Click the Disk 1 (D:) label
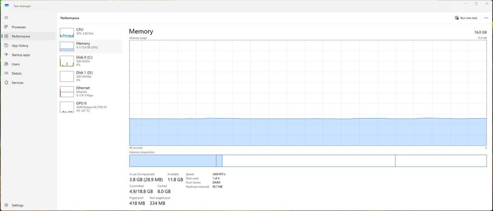Image resolution: width=493 pixels, height=211 pixels. [x=84, y=72]
